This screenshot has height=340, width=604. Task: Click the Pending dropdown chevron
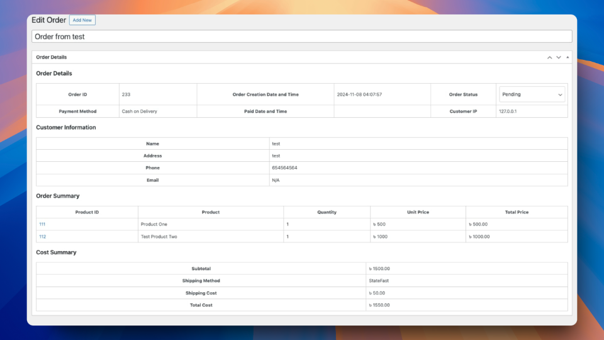coord(560,95)
